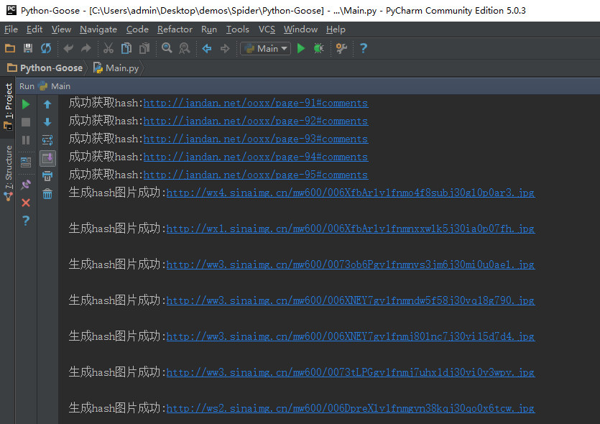Toggle the pin tab icon in the Run panel
The image size is (600, 424).
[x=26, y=185]
